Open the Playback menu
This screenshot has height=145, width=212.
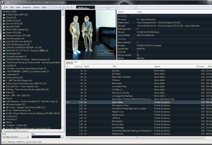[27, 7]
